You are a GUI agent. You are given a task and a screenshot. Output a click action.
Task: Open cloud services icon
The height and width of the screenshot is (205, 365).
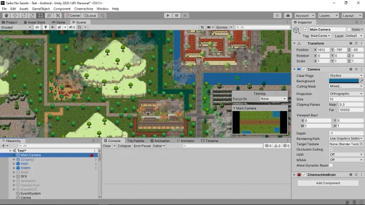pyautogui.click(x=288, y=16)
